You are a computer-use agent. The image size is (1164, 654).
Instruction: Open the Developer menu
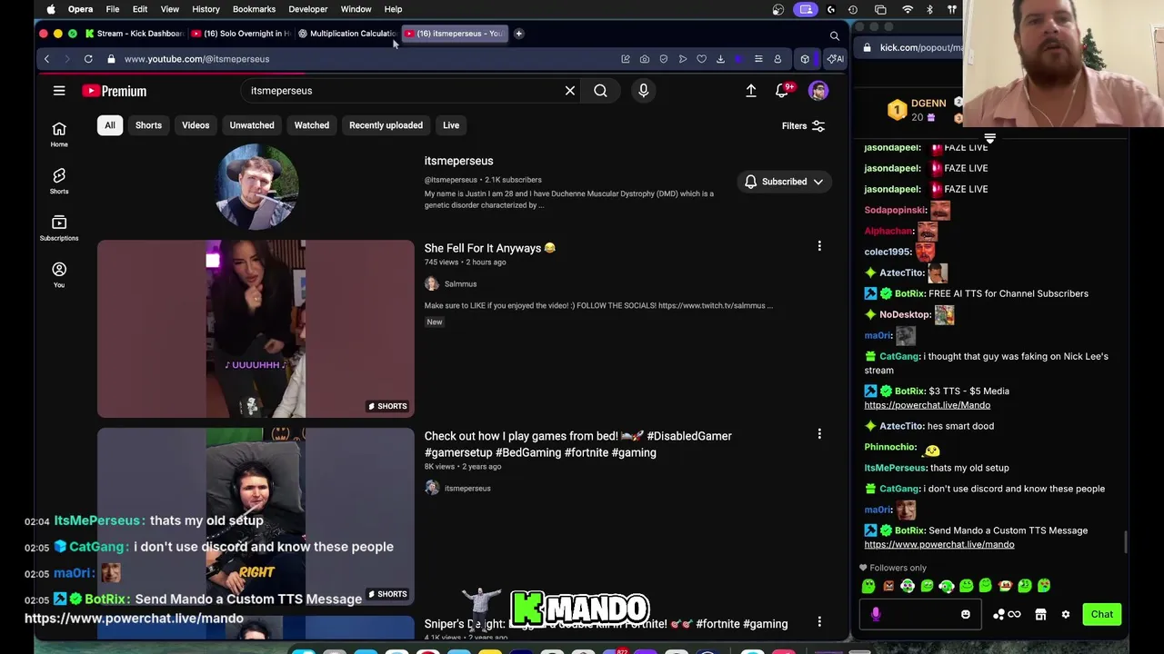click(x=308, y=9)
